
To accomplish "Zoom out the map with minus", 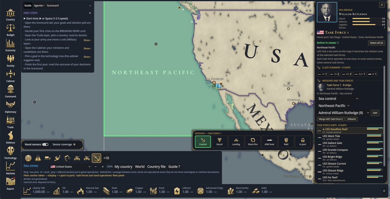I will (96, 166).
